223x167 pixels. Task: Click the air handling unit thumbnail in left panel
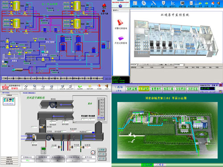pyautogui.click(x=9, y=101)
